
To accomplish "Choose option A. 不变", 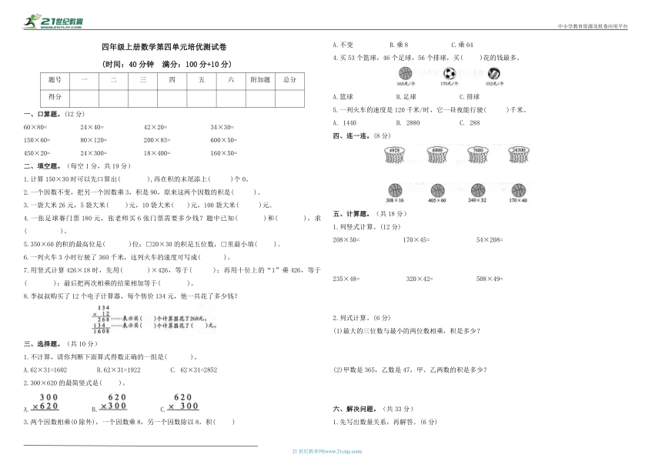I will tap(343, 45).
